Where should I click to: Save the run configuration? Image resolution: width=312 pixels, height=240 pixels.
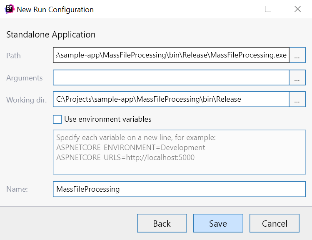coord(218,223)
